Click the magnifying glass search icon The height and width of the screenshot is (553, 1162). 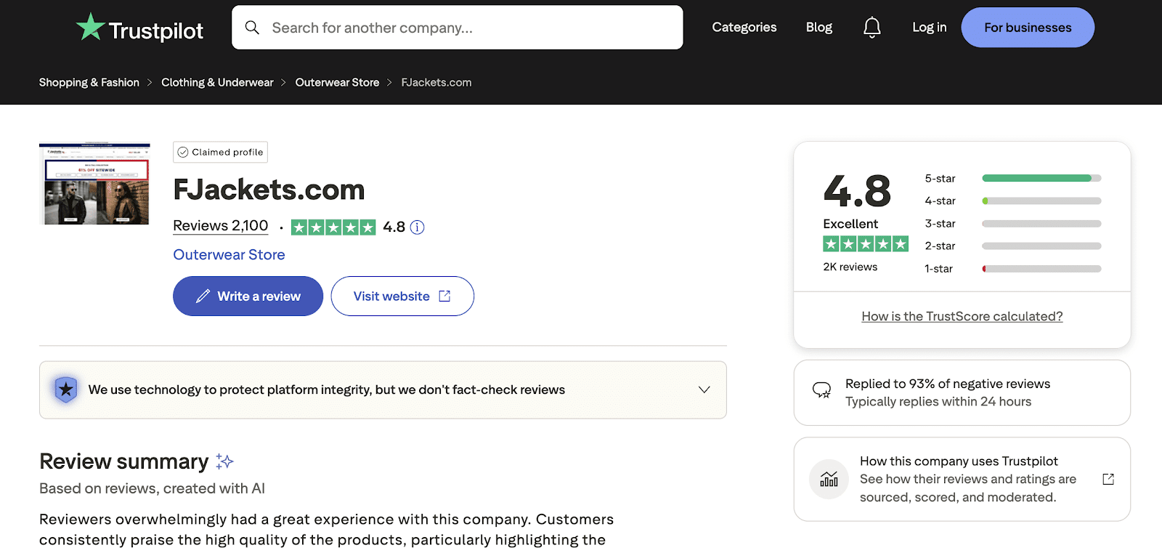(252, 27)
